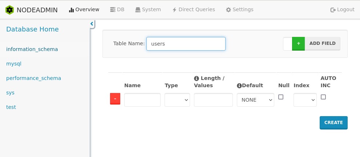Focus the Table Name input field

click(186, 44)
